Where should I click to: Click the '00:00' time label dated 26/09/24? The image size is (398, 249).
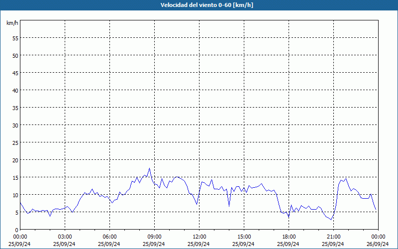378,237
